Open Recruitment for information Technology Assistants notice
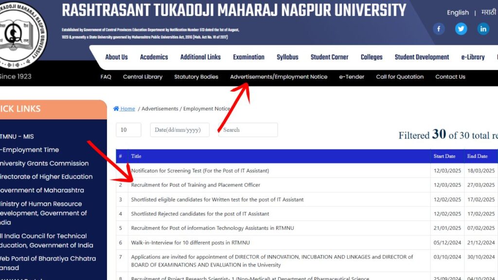Screen dimensions: 498x280 click(x=213, y=228)
